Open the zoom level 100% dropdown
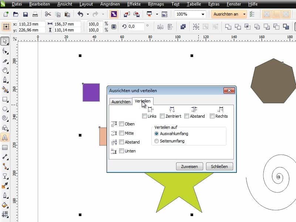The image size is (296, 222). tap(203, 14)
